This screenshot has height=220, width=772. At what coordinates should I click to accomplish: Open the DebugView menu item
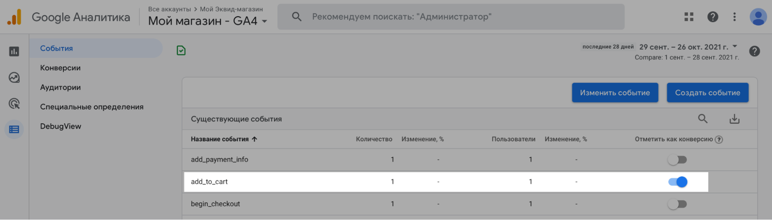[x=61, y=126]
